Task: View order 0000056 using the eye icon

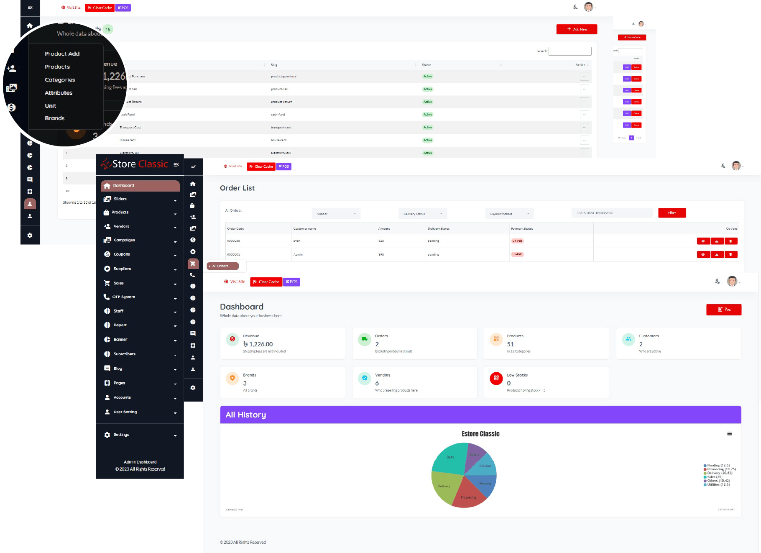Action: click(703, 241)
